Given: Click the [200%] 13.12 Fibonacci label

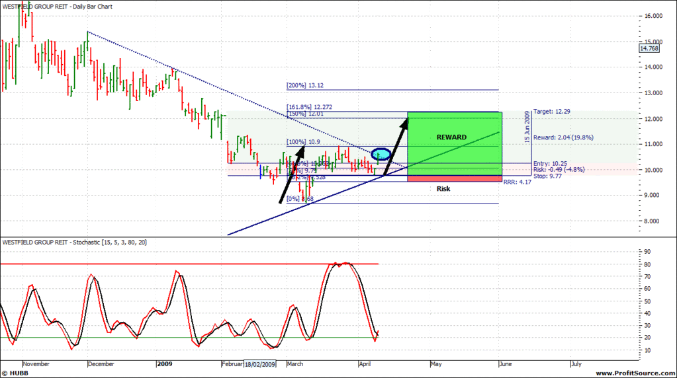Looking at the screenshot, I should point(305,85).
